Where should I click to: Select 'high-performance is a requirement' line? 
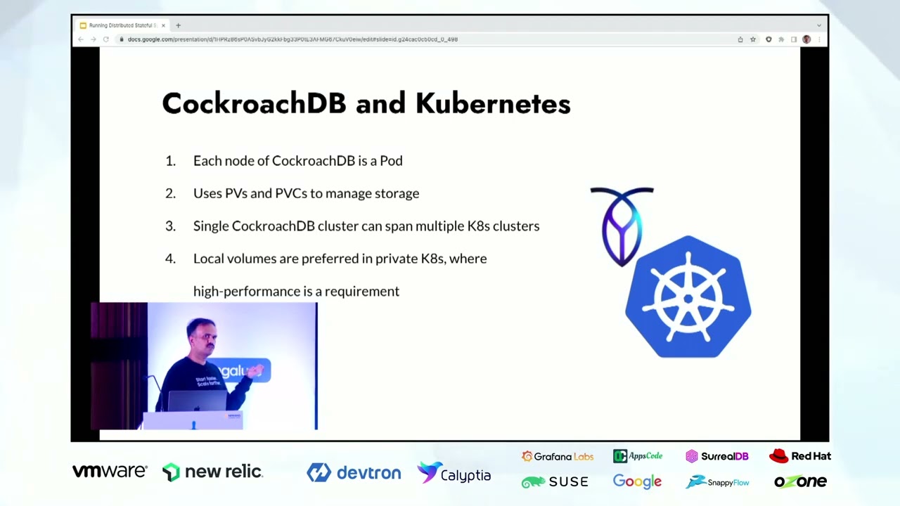296,291
